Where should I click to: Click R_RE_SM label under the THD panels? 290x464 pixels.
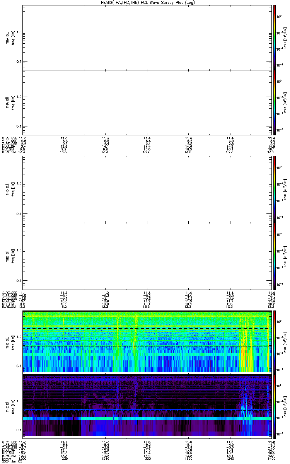[9, 307]
